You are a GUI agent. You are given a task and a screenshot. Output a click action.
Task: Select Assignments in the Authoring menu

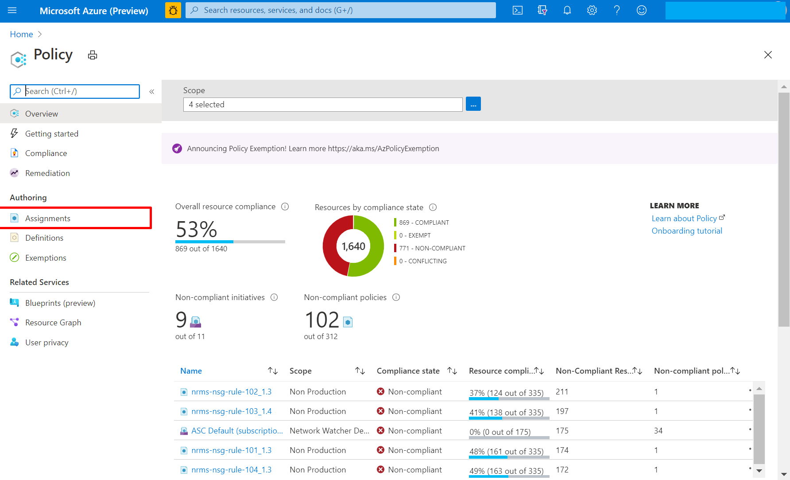pyautogui.click(x=48, y=218)
